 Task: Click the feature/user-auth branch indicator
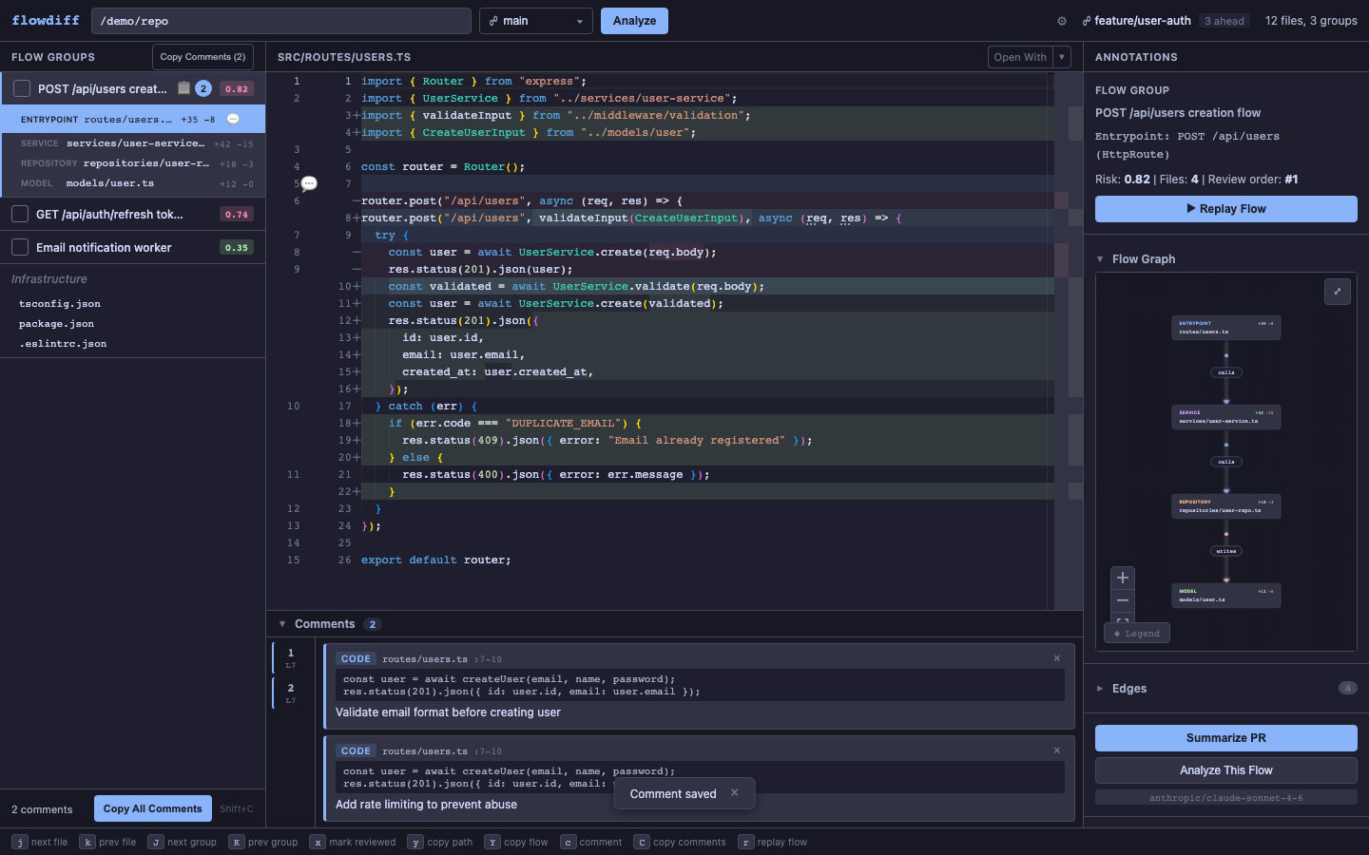pos(1136,21)
